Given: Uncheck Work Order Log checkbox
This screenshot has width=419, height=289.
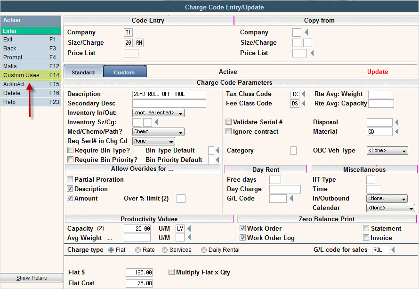Looking at the screenshot, I should [x=242, y=237].
